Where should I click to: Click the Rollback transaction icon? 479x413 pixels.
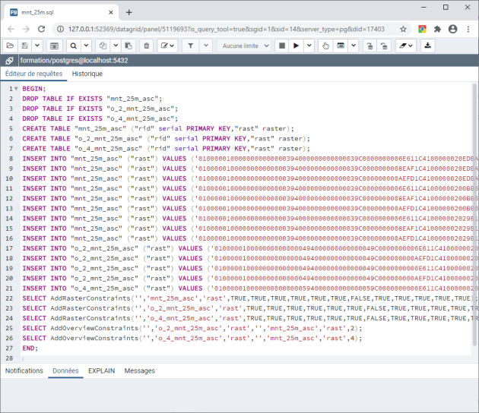[384, 46]
